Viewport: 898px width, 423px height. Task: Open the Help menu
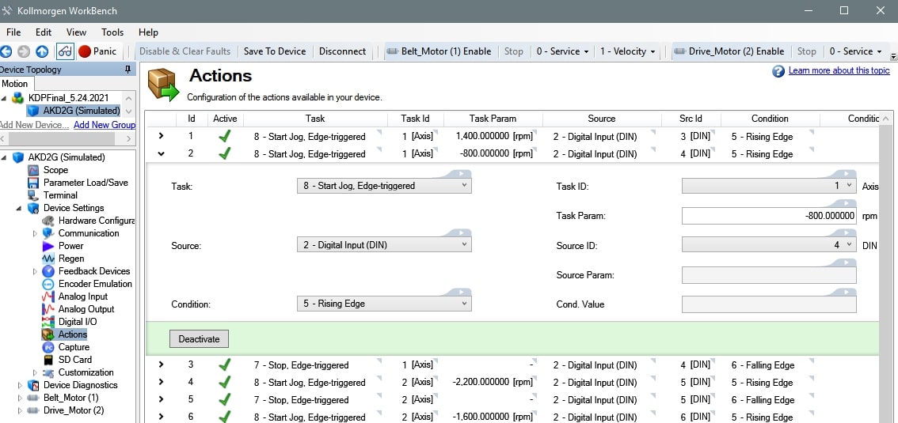[148, 32]
